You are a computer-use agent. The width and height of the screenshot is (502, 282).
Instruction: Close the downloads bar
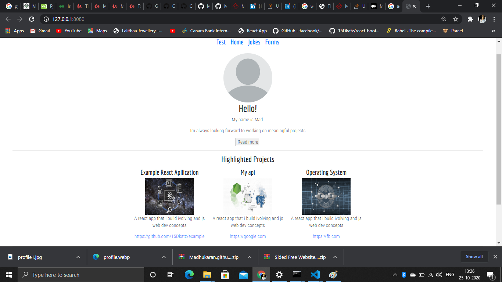point(495,257)
